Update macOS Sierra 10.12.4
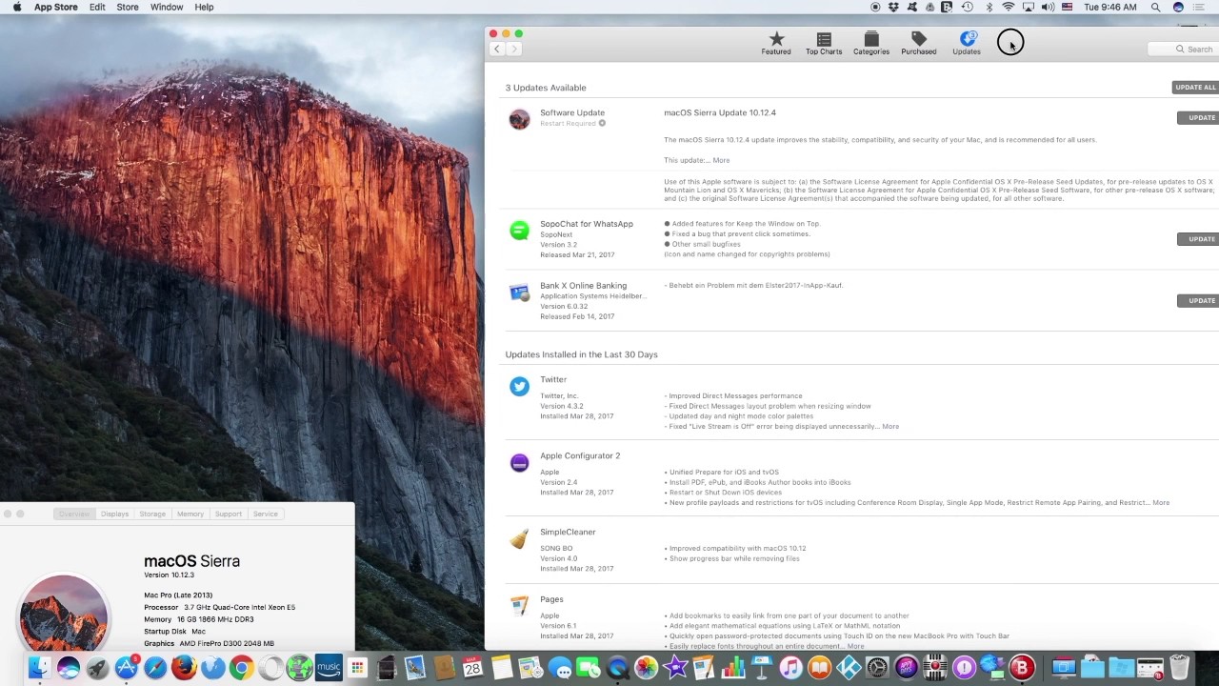Viewport: 1219px width, 686px height. click(1199, 118)
